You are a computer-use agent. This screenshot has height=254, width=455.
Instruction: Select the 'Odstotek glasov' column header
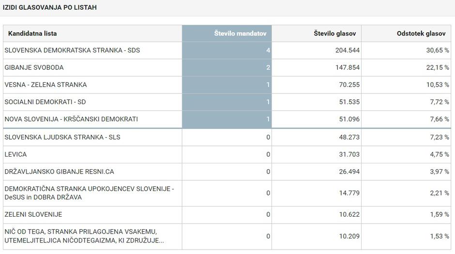tap(421, 33)
